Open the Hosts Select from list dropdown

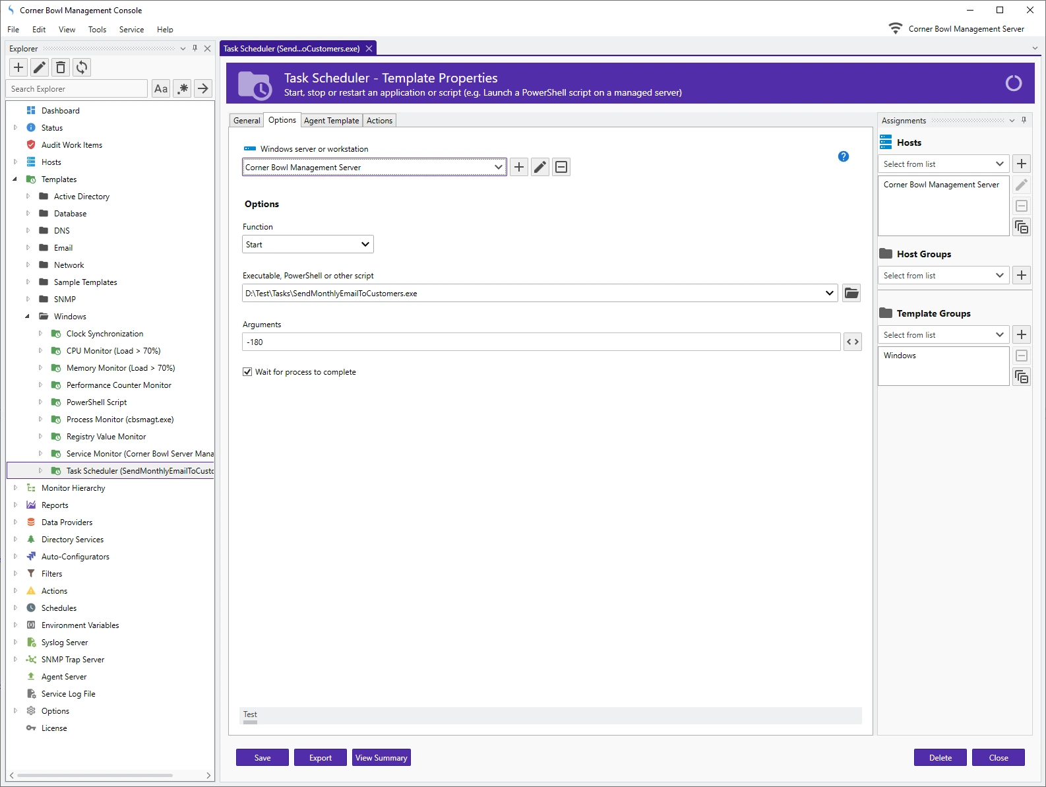[943, 164]
